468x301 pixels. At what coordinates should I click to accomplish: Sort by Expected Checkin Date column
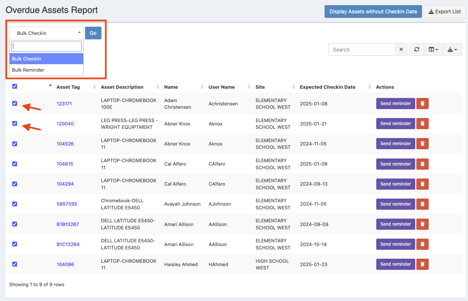click(x=327, y=87)
